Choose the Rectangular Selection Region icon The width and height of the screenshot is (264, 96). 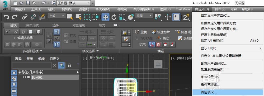[87, 17]
